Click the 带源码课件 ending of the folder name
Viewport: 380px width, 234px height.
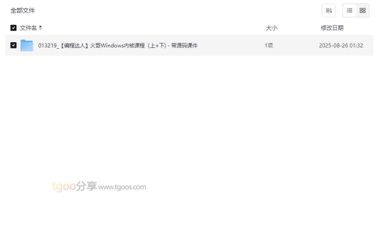(x=184, y=45)
